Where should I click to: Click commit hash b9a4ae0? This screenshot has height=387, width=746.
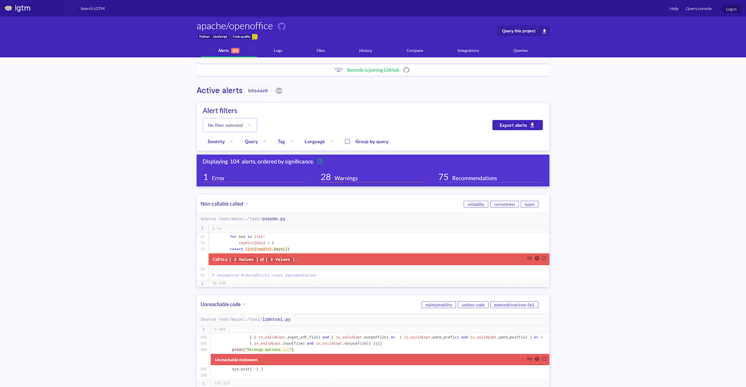point(258,90)
